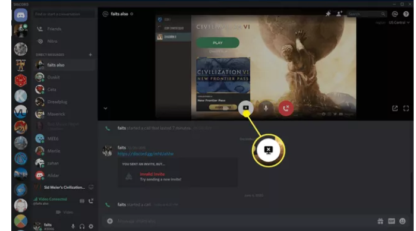The height and width of the screenshot is (231, 416).
Task: Click the 'faits also' title in the header
Action: coord(119,14)
